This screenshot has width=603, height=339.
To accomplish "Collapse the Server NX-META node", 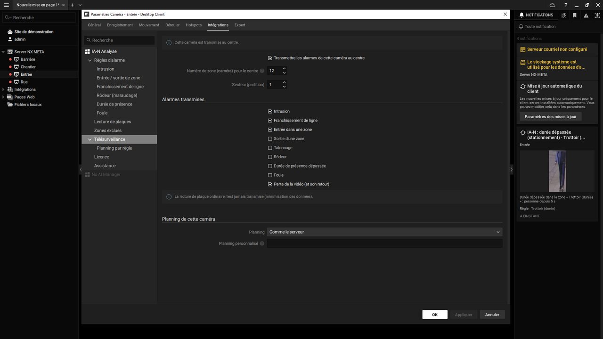I will 3,52.
